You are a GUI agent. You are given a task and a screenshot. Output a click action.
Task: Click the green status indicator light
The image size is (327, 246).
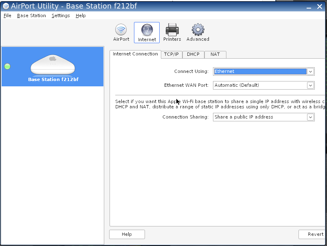(7, 66)
